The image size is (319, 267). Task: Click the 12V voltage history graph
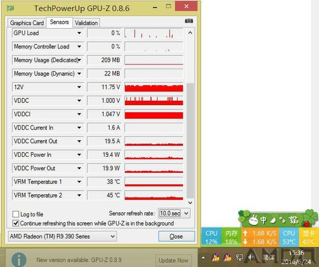click(x=154, y=87)
